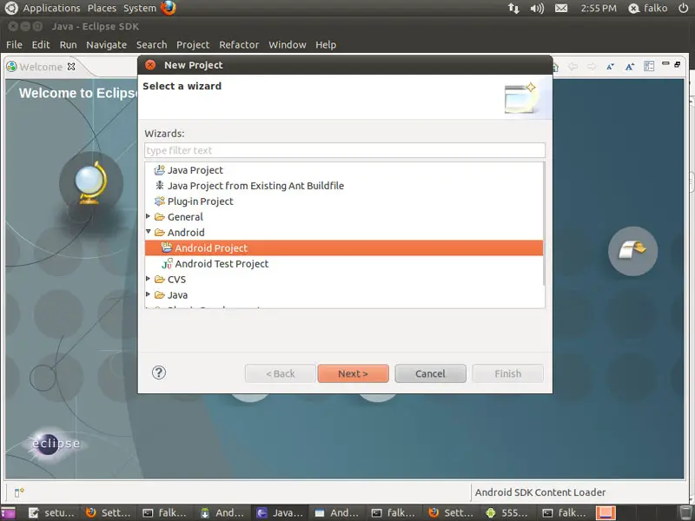Click the Eclipse logo
The width and height of the screenshot is (695, 521).
(x=55, y=443)
